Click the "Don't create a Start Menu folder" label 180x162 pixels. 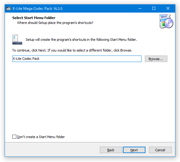[x=41, y=137]
